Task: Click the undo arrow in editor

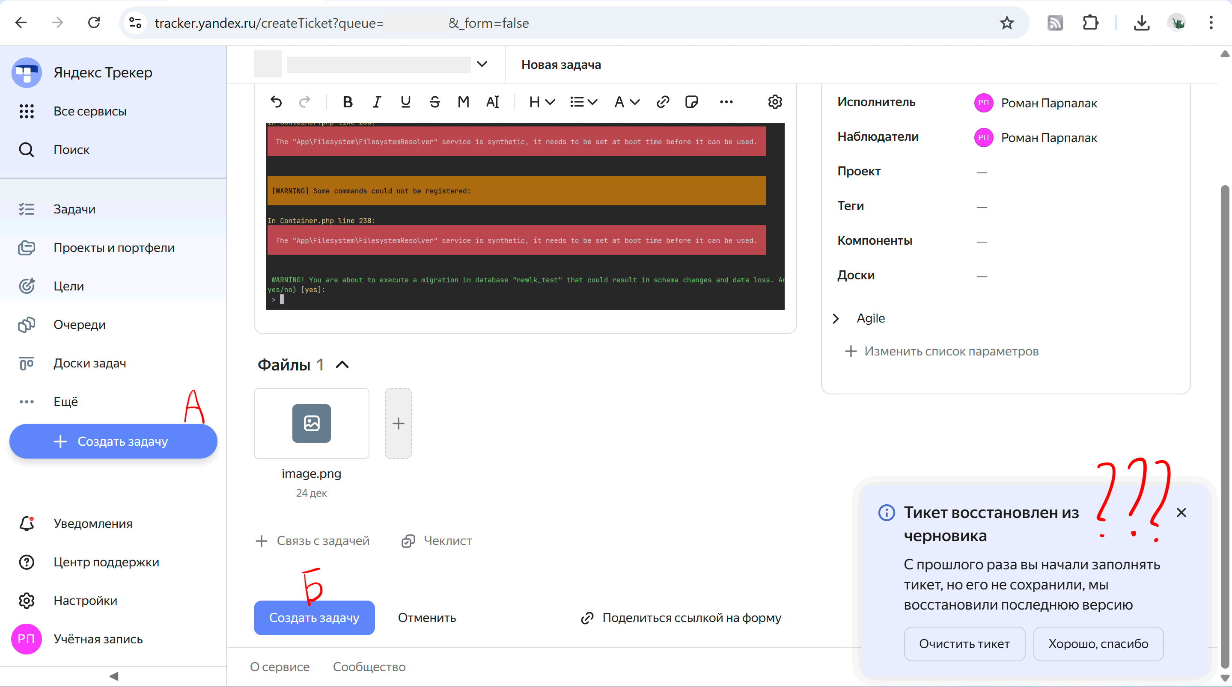Action: click(276, 102)
